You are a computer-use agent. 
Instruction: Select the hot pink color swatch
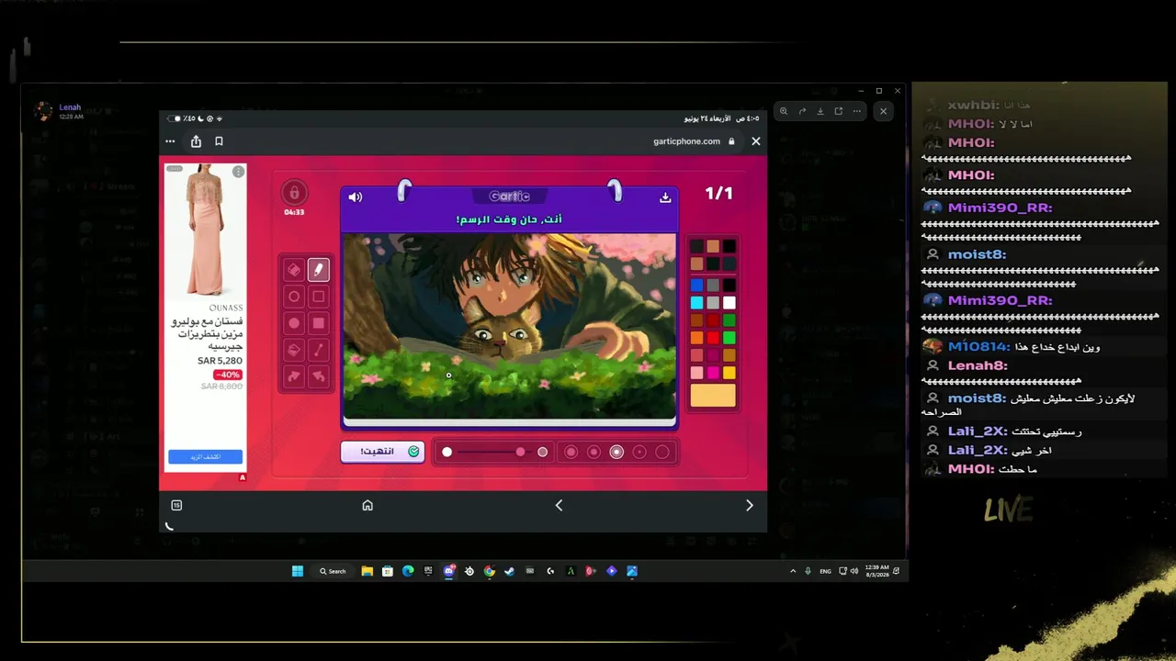pyautogui.click(x=713, y=373)
